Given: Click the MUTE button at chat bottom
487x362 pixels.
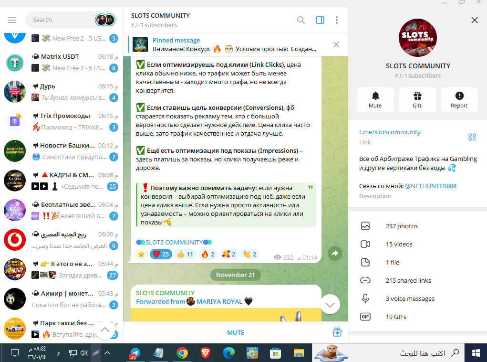Looking at the screenshot, I should coord(236,332).
